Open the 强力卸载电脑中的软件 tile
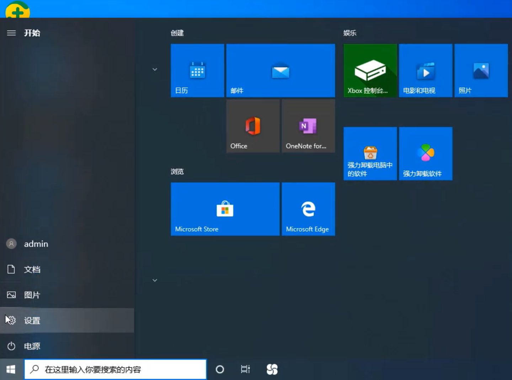Viewport: 512px width, 380px height. click(x=370, y=153)
